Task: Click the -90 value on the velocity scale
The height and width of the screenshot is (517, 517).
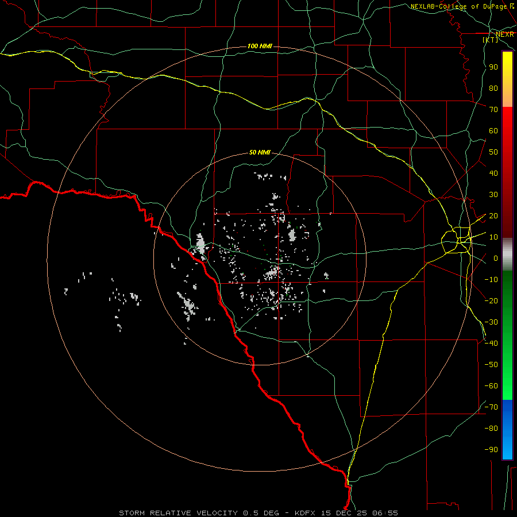Action: pyautogui.click(x=491, y=450)
